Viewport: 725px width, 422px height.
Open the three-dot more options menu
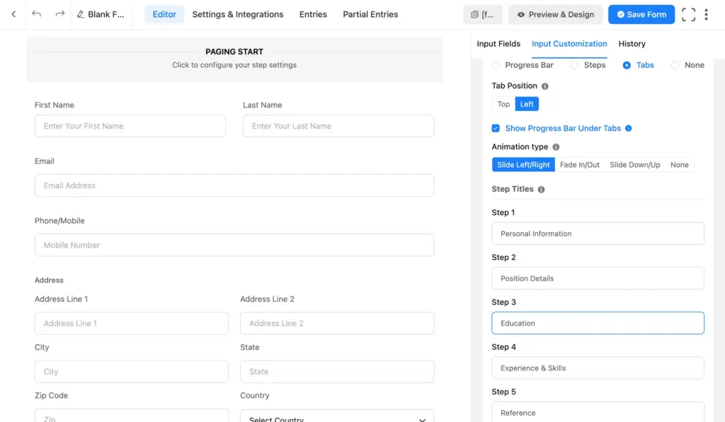point(706,14)
